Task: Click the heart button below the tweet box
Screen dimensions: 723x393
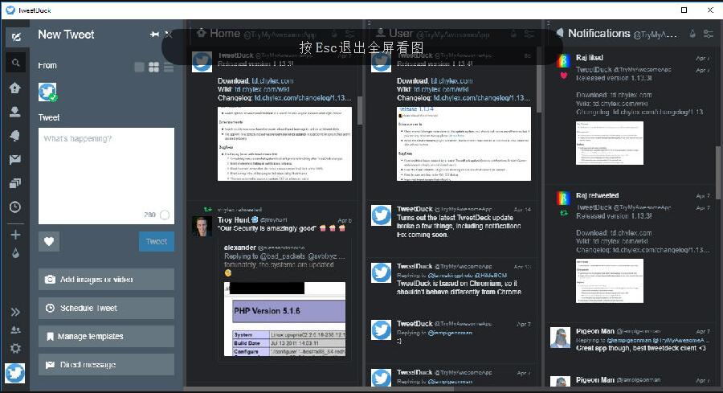Action: click(49, 241)
